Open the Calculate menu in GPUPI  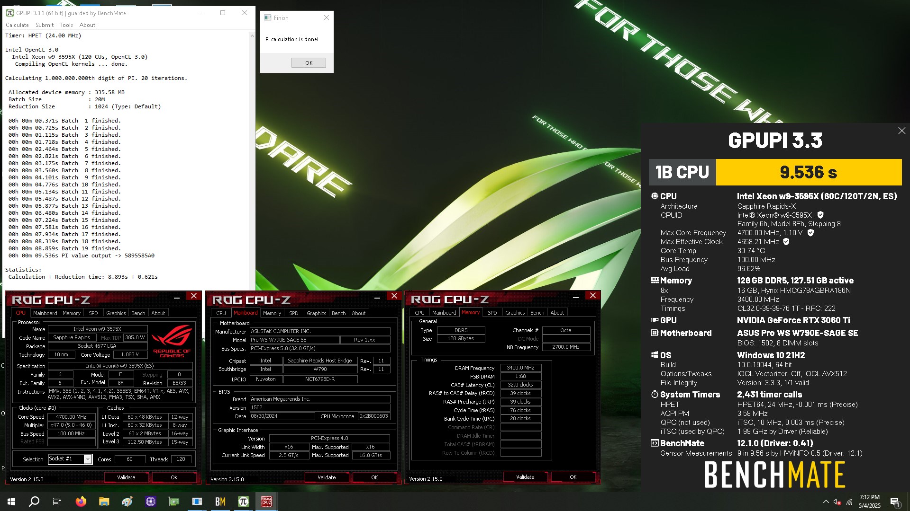[x=17, y=25]
